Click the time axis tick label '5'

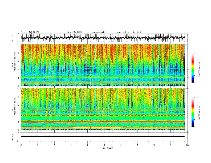[x=104, y=145]
